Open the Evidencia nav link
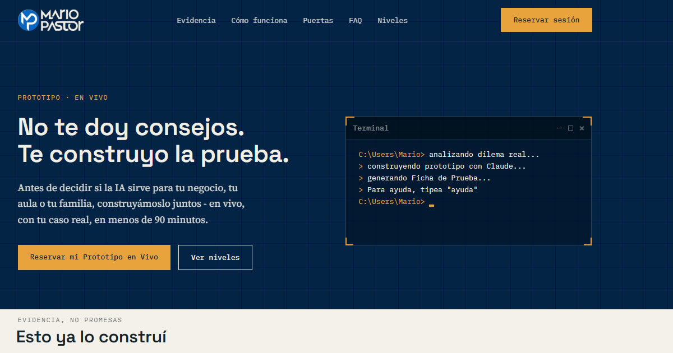The image size is (673, 353). [196, 21]
